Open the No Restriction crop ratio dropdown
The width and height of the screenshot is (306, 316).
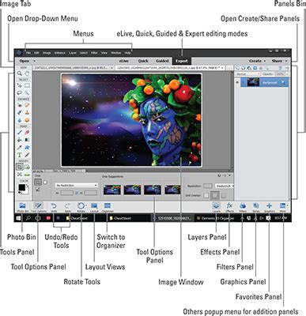(x=77, y=186)
